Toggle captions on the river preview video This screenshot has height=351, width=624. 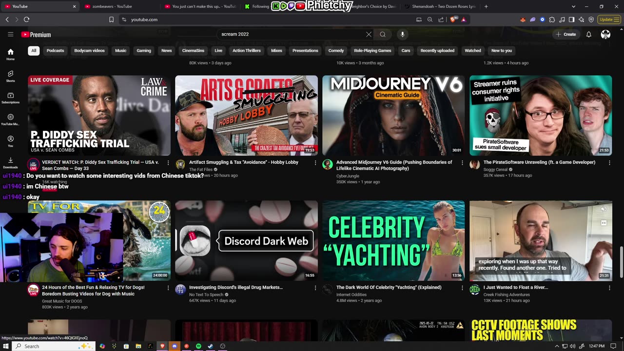click(604, 223)
